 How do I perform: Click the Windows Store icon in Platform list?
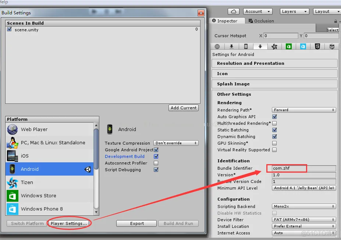pyautogui.click(x=13, y=195)
